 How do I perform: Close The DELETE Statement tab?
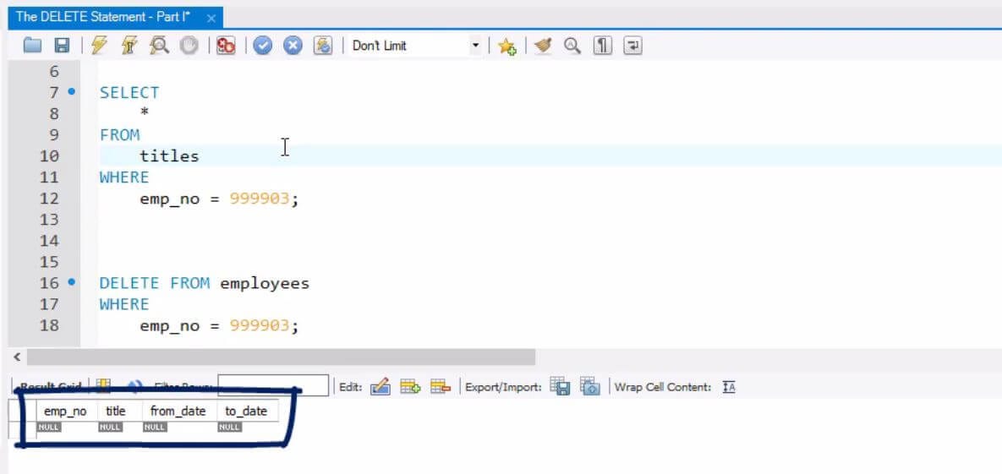pyautogui.click(x=211, y=18)
